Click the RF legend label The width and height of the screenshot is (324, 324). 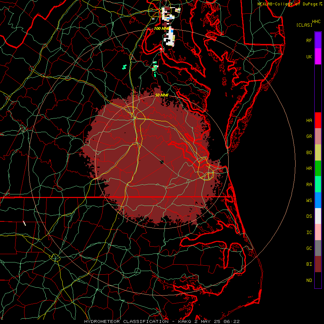[x=309, y=41]
